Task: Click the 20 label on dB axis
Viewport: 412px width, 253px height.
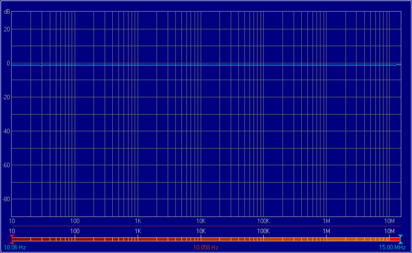Action: (x=7, y=29)
